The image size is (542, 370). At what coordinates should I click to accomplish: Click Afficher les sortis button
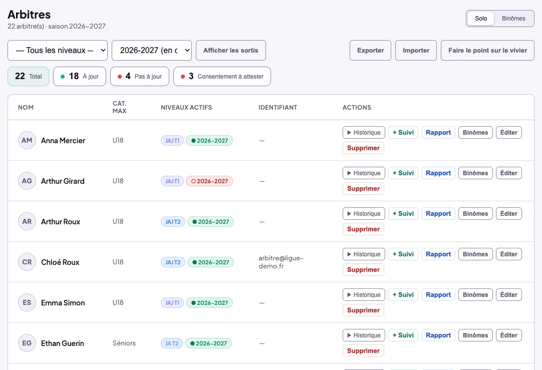230,50
